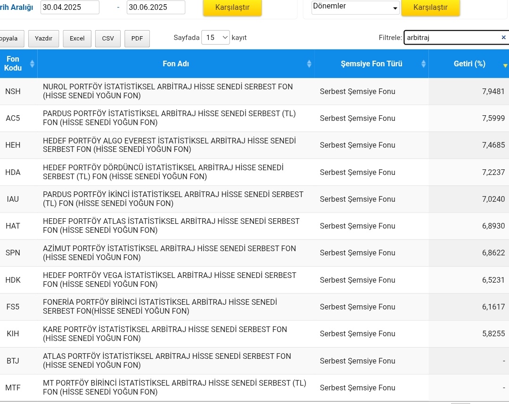Open HEDEF PORTFÖY DÖRDÜNCÜ fund name
Viewport: 509px width, 404px height.
point(163,172)
